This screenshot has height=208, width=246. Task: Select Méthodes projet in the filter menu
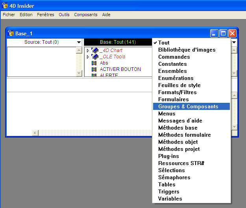179,149
